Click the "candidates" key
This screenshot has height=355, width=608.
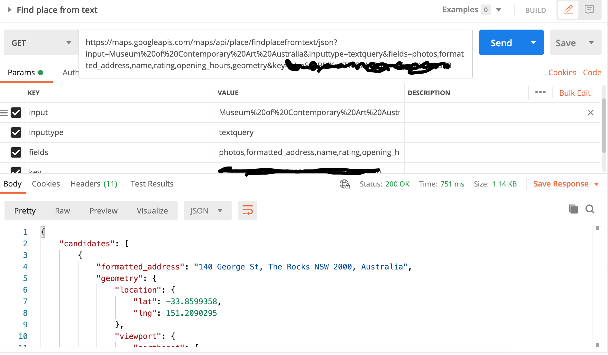[x=87, y=244]
